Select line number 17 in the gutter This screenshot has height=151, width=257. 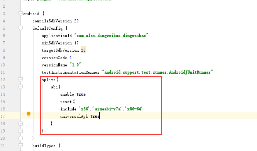pyautogui.click(x=3, y=116)
